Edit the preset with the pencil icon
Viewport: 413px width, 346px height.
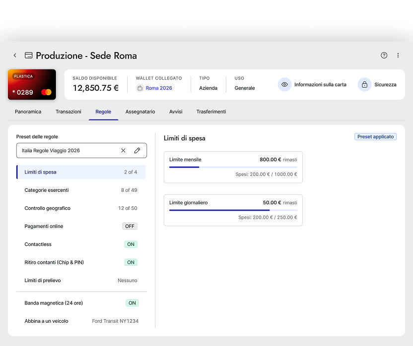[137, 151]
